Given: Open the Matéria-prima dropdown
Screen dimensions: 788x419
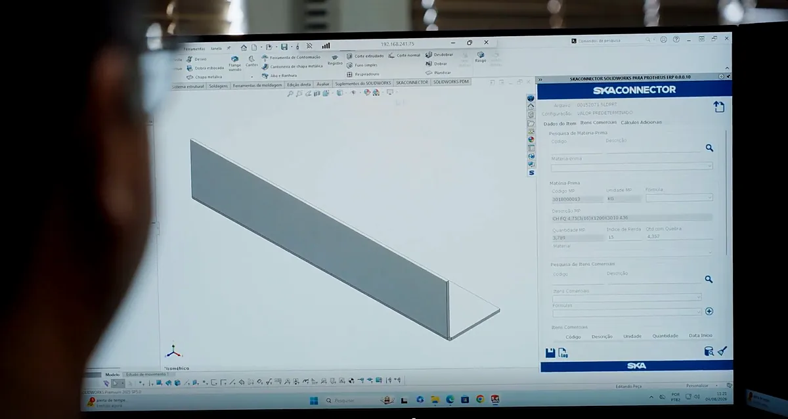Looking at the screenshot, I should tap(632, 166).
